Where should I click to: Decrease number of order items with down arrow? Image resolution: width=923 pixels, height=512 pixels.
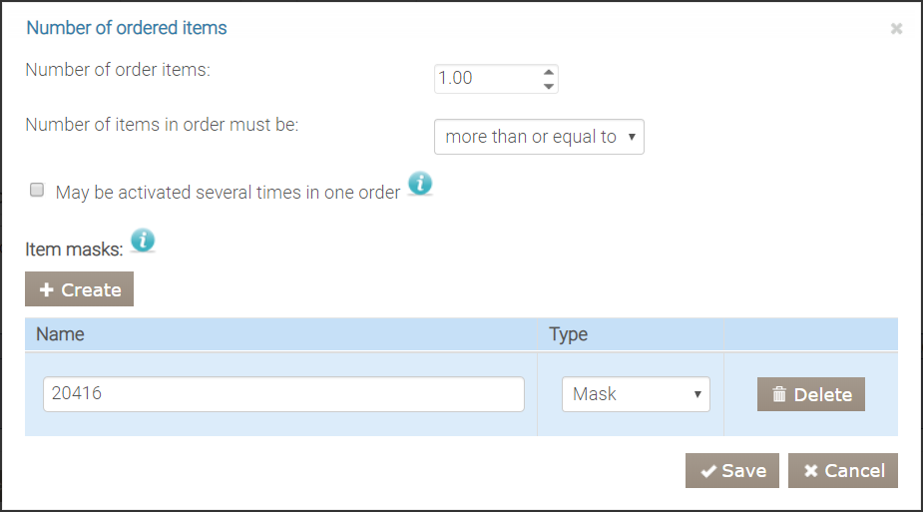tap(548, 86)
